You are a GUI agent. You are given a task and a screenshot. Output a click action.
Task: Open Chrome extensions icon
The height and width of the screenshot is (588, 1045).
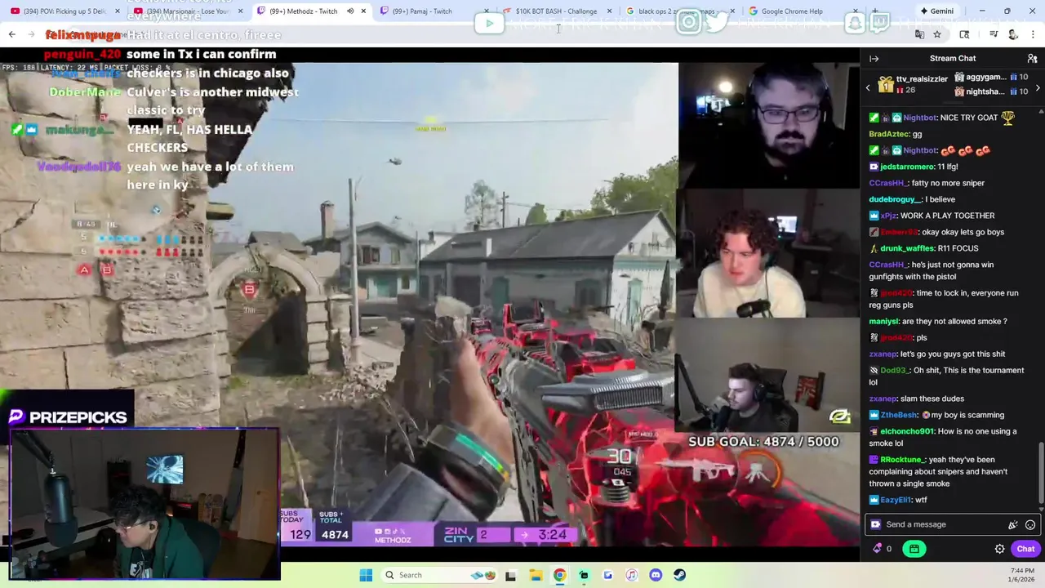pos(964,34)
